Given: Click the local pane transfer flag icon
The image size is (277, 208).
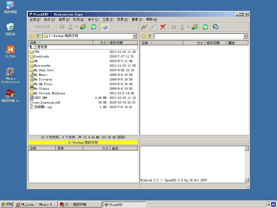Looking at the screenshot, I should (x=83, y=27).
